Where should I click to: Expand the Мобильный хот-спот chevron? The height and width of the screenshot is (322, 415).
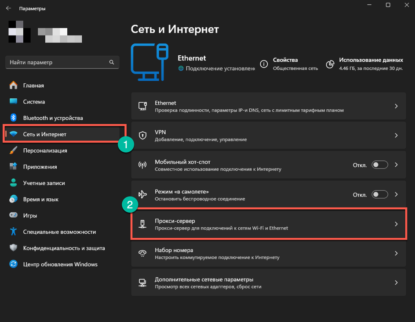tap(396, 165)
